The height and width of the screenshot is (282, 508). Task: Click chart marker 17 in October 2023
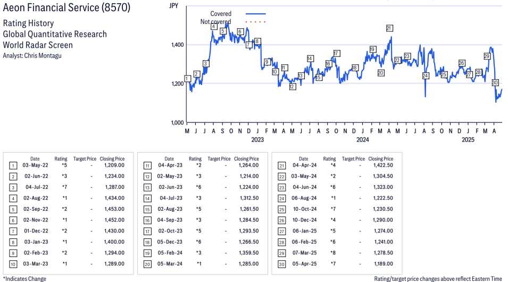(337, 53)
